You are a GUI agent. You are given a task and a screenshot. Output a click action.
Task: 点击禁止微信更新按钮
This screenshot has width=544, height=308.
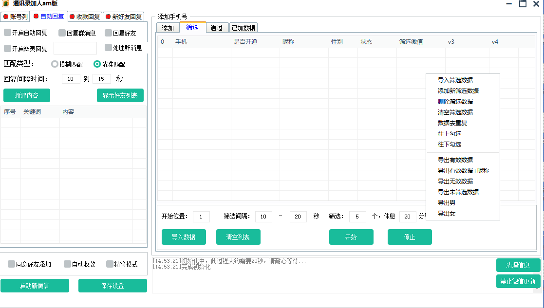click(x=518, y=281)
